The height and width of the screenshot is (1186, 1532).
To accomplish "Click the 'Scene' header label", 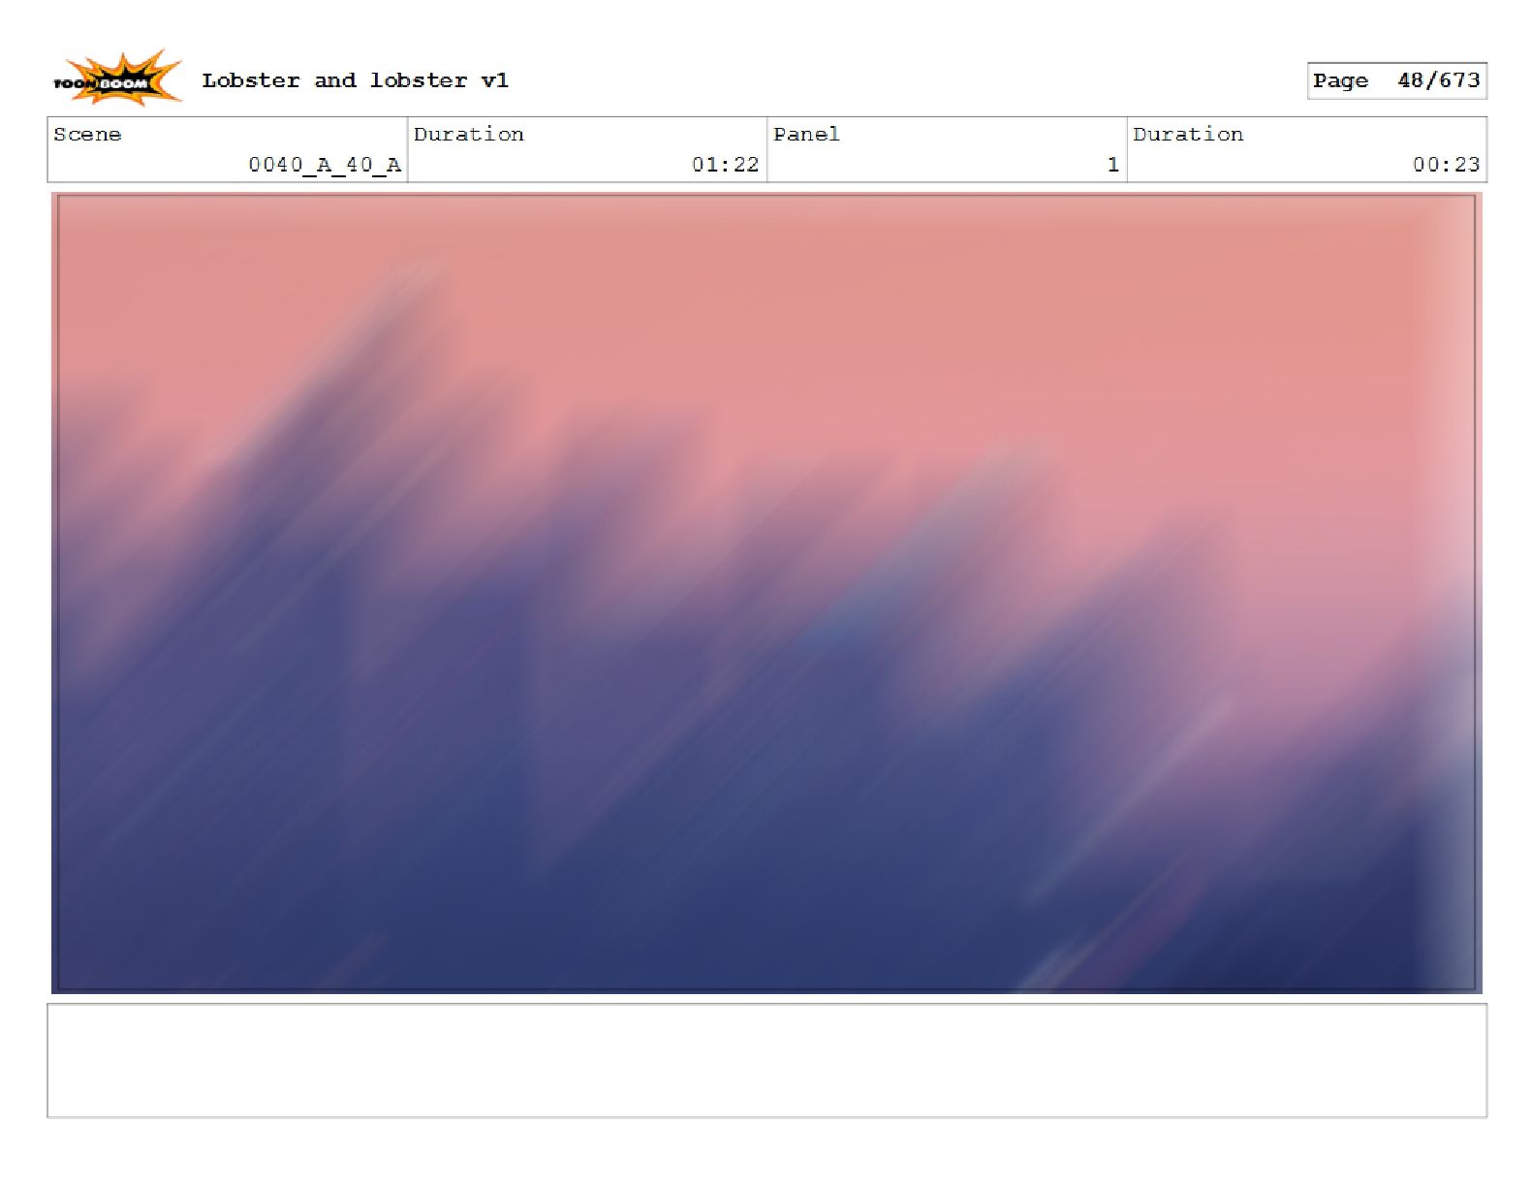I will click(87, 135).
